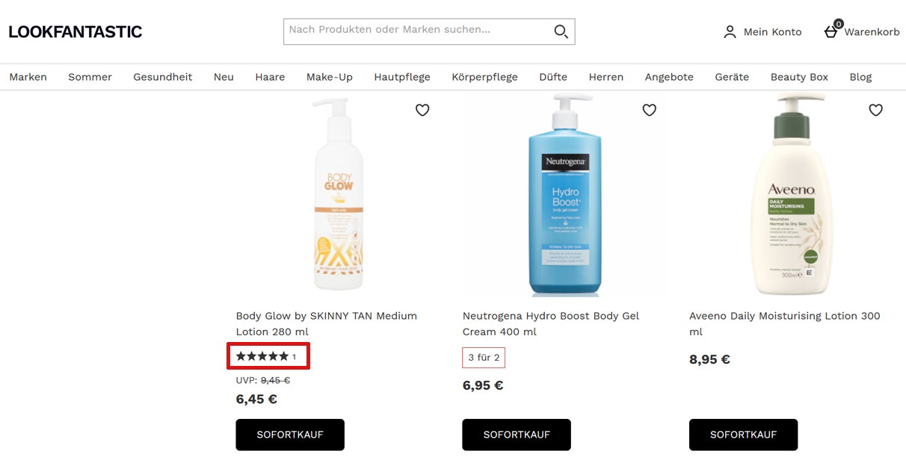This screenshot has width=906, height=463.
Task: Toggle the wishlist heart on Aveeno lotion
Action: tap(875, 110)
